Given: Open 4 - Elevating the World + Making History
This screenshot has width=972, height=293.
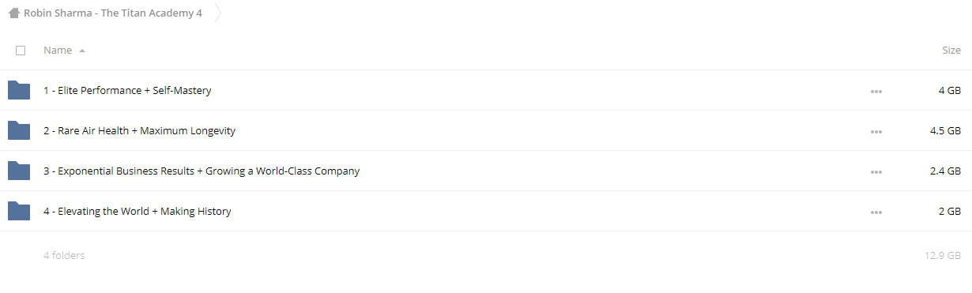Looking at the screenshot, I should coord(138,212).
